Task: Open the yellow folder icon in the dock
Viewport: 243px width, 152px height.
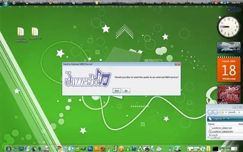Action: click(x=208, y=149)
